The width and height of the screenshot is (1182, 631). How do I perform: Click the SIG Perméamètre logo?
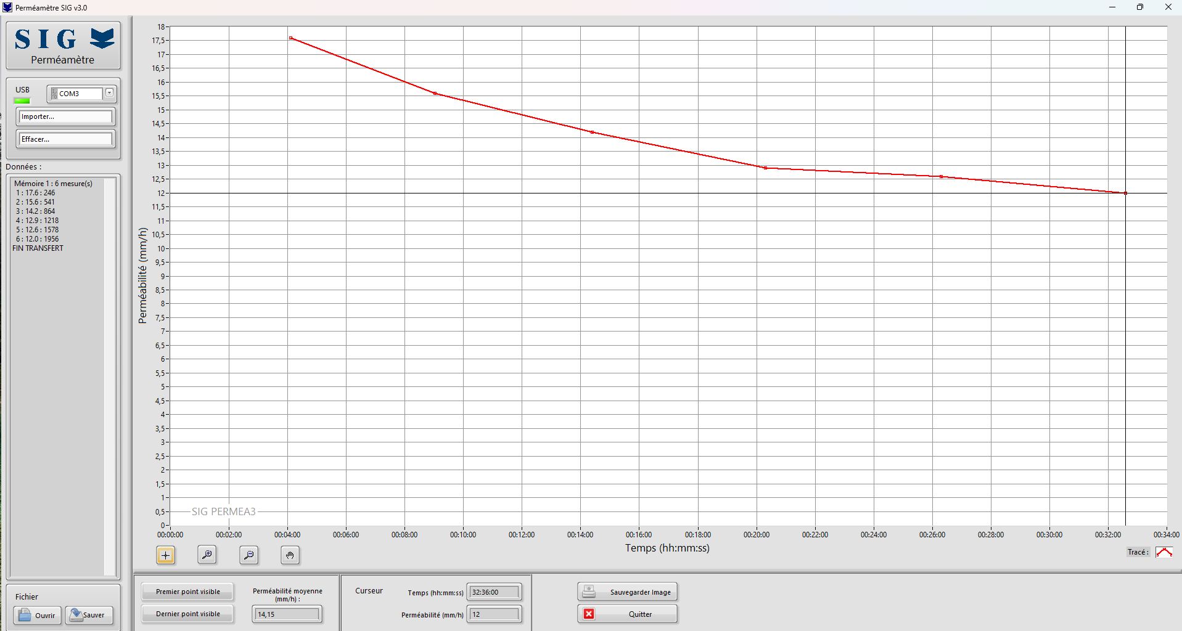tap(63, 46)
